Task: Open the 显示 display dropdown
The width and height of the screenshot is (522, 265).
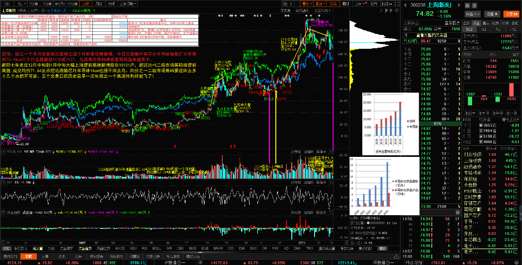Action: click(360, 4)
